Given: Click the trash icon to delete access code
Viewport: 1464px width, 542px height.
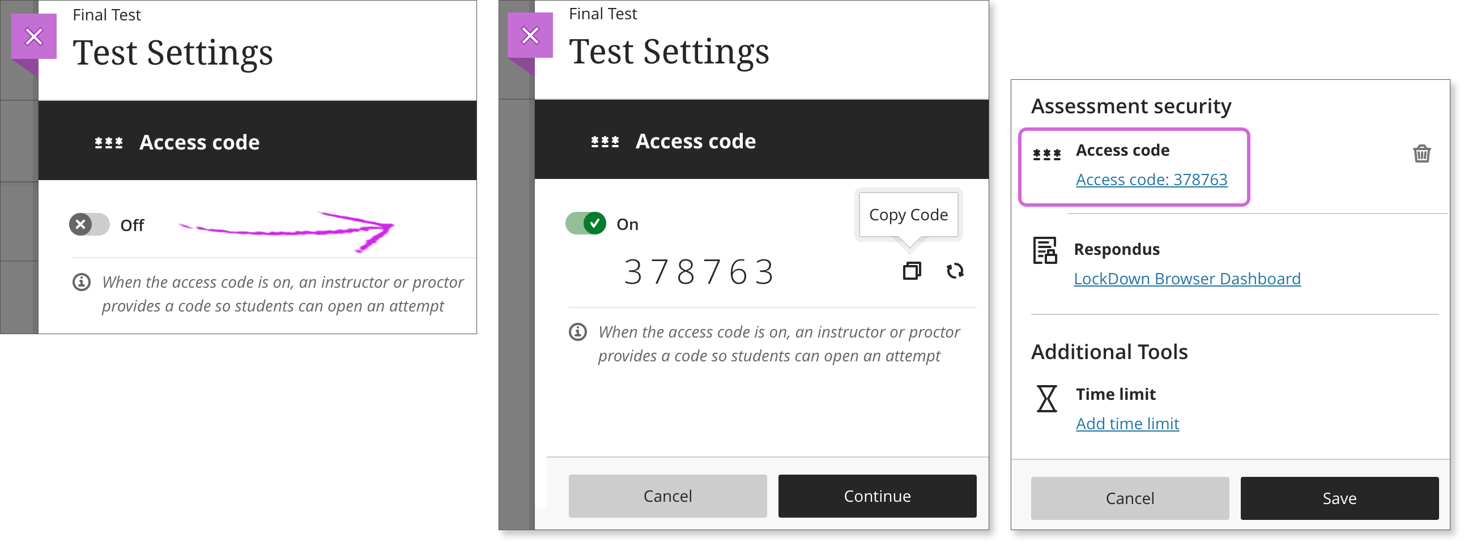Looking at the screenshot, I should 1422,154.
